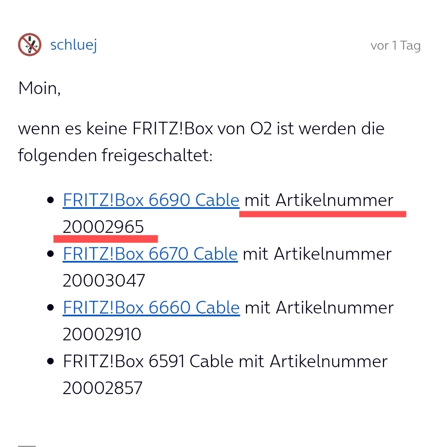This screenshot has width=439, height=447.
Task: Click the 'wenn es keine FRITZ!Box' sentence
Action: pyautogui.click(x=201, y=129)
